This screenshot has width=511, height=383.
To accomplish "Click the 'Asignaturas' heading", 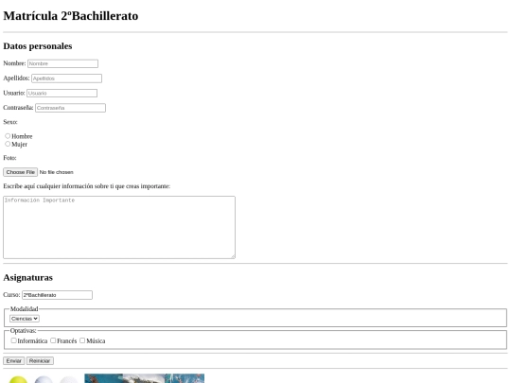I will click(x=27, y=277).
